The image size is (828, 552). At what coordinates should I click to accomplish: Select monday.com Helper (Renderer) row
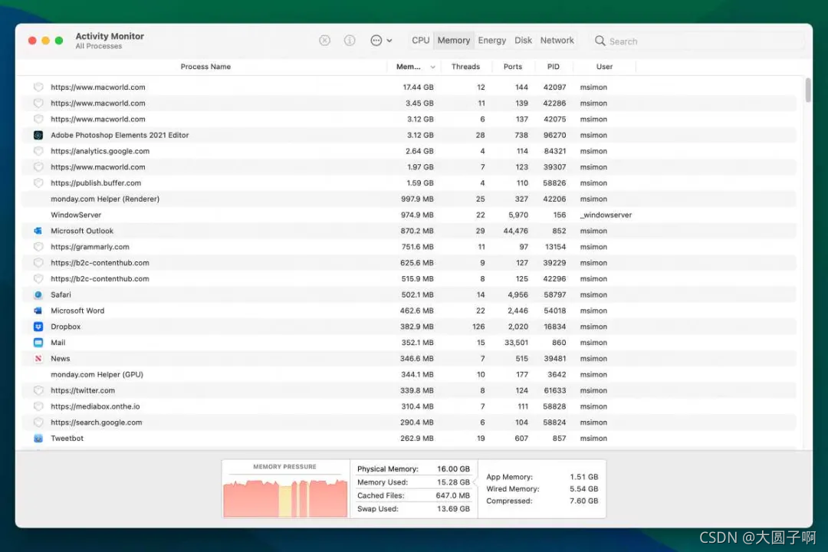pyautogui.click(x=409, y=199)
